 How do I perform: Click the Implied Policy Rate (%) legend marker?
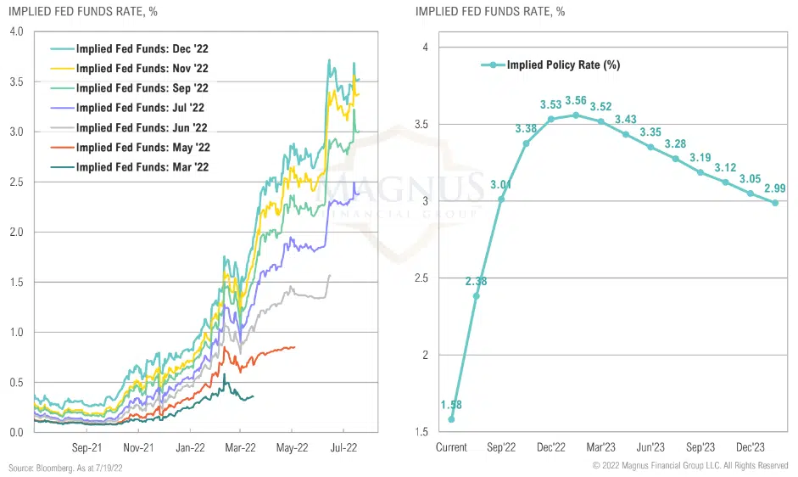tap(493, 65)
